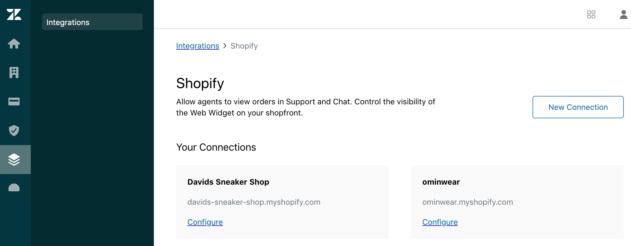This screenshot has height=246, width=631.
Task: Configure Davids Sneaker Shop connection
Action: point(205,222)
